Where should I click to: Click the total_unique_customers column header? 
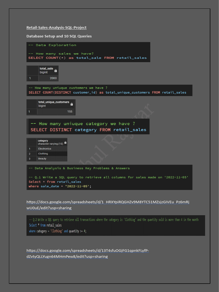point(56,104)
